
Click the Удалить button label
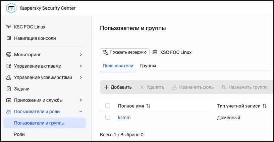point(155,87)
